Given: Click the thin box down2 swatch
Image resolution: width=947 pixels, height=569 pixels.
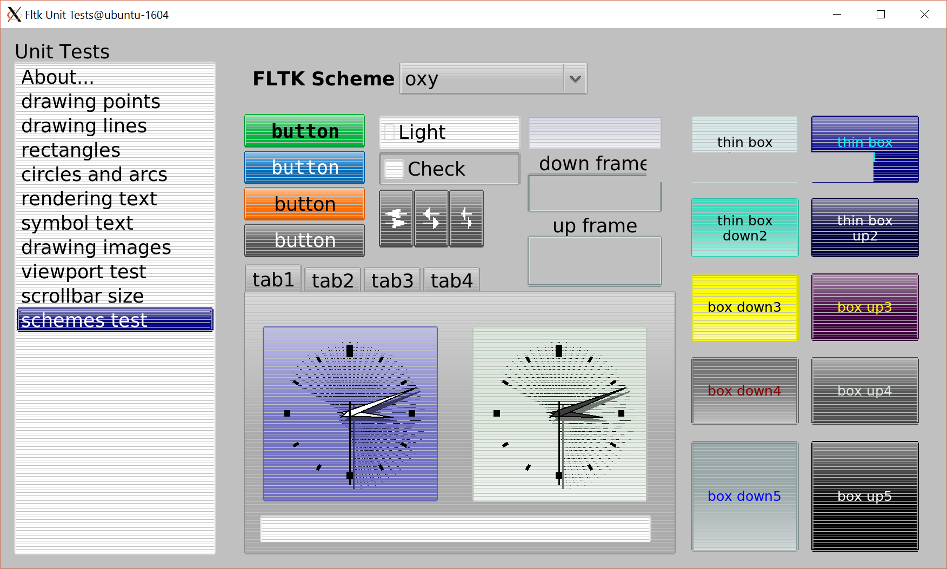Looking at the screenshot, I should [x=745, y=227].
